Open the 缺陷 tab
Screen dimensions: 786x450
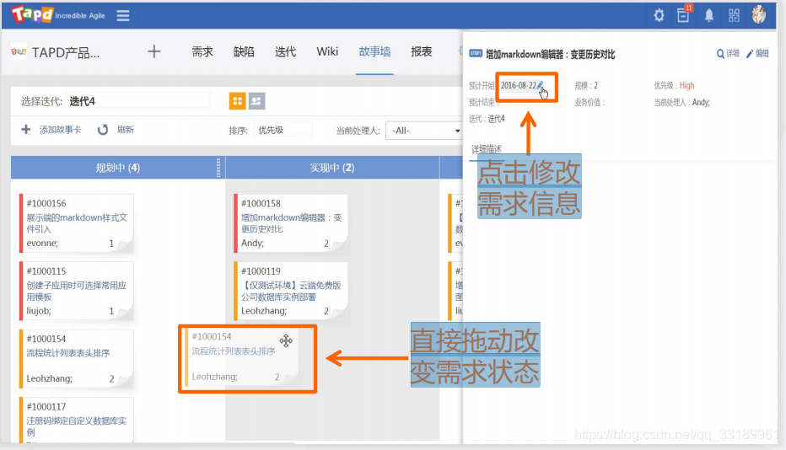click(244, 51)
